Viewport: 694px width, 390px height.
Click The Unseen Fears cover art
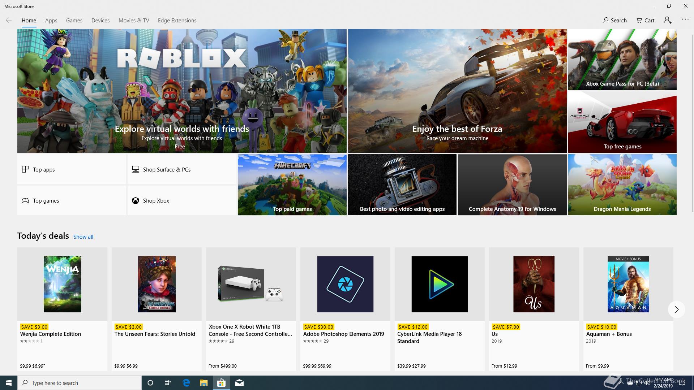[x=157, y=284]
